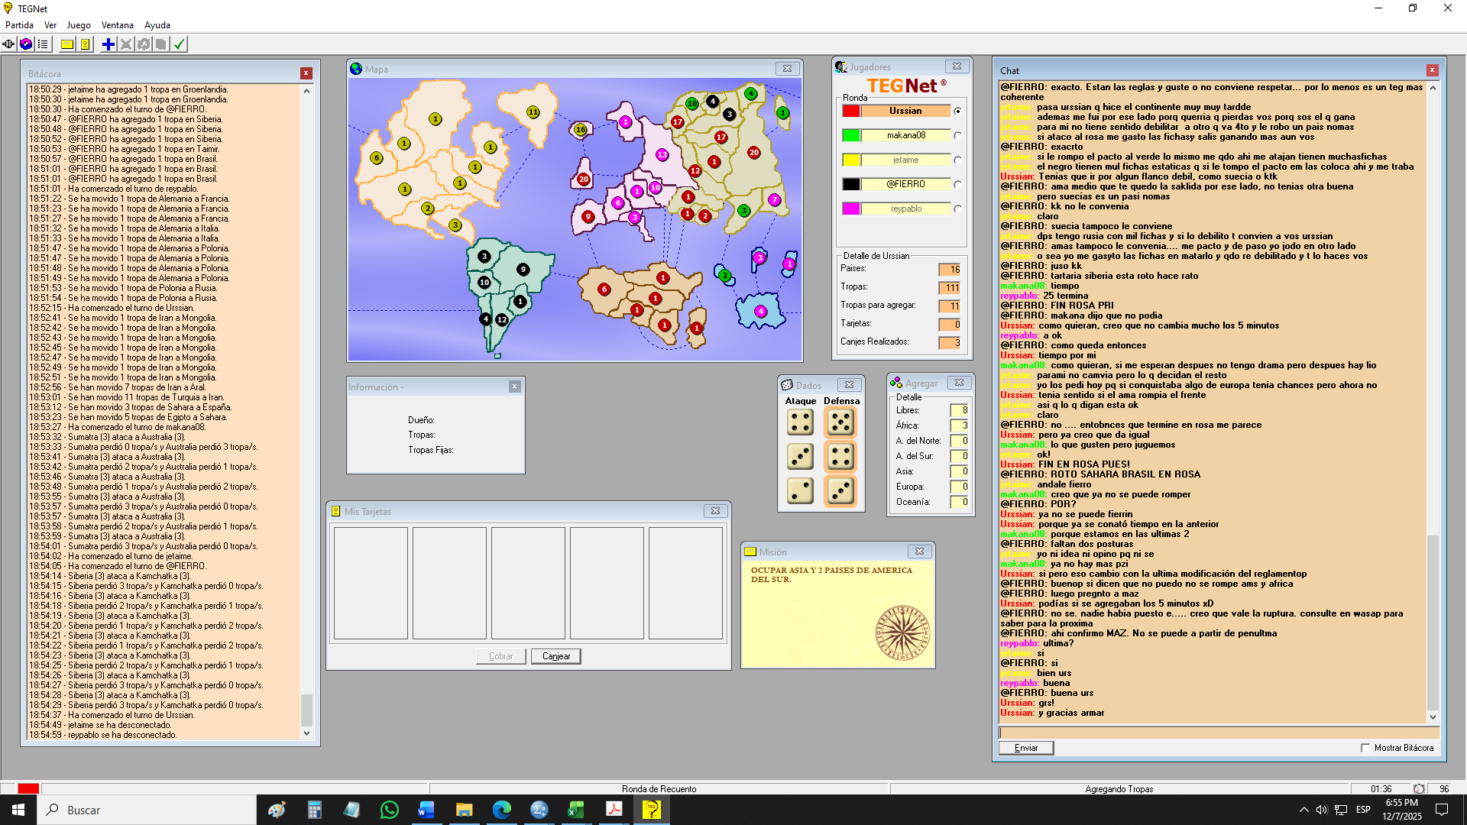Click the chat scrollbar up arrow

(x=1433, y=88)
